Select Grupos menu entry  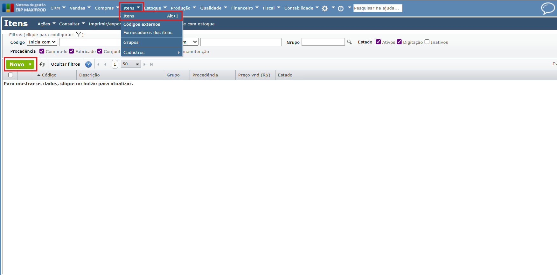pyautogui.click(x=151, y=42)
